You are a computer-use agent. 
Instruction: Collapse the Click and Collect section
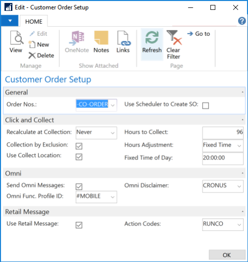[243, 120]
